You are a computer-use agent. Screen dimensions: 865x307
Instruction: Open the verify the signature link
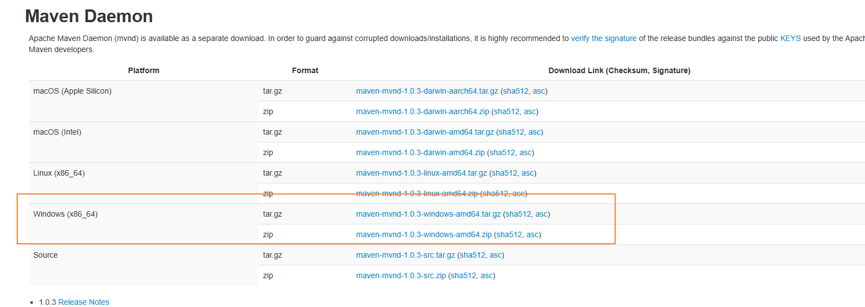tap(604, 39)
